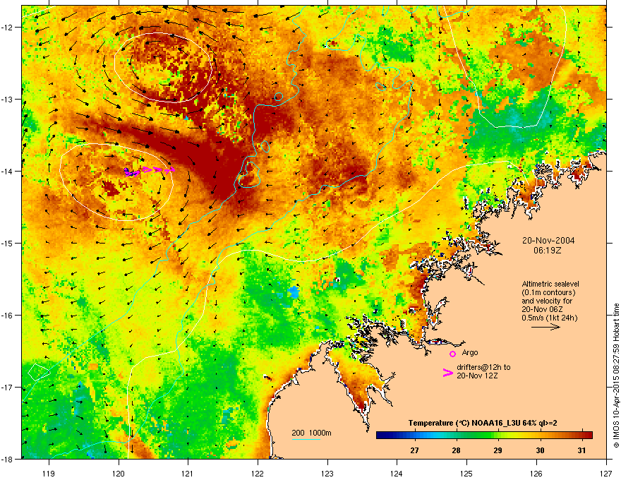The image size is (621, 480).
Task: Click the magenta drifters legend arrowhead
Action: coord(447,372)
